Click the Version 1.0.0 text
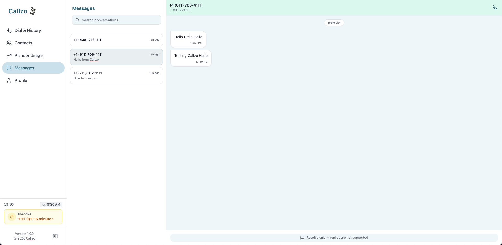Viewport: 502px width, 245px height. (24, 234)
